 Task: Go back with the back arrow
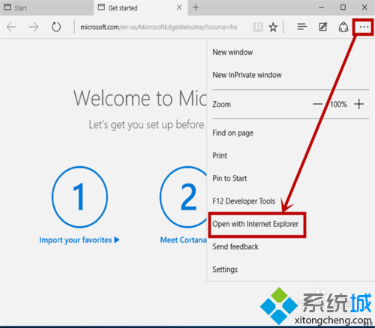(11, 27)
